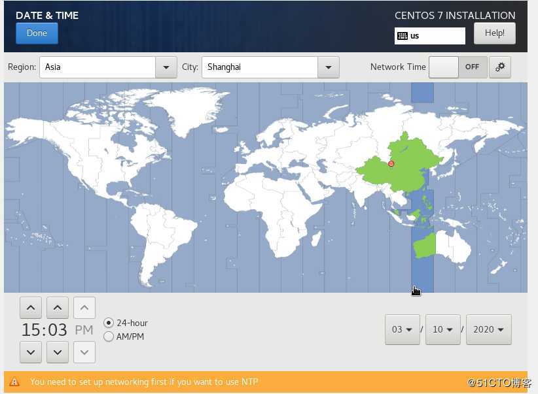
Task: Decrease the hour with down arrow
Action: pos(31,352)
